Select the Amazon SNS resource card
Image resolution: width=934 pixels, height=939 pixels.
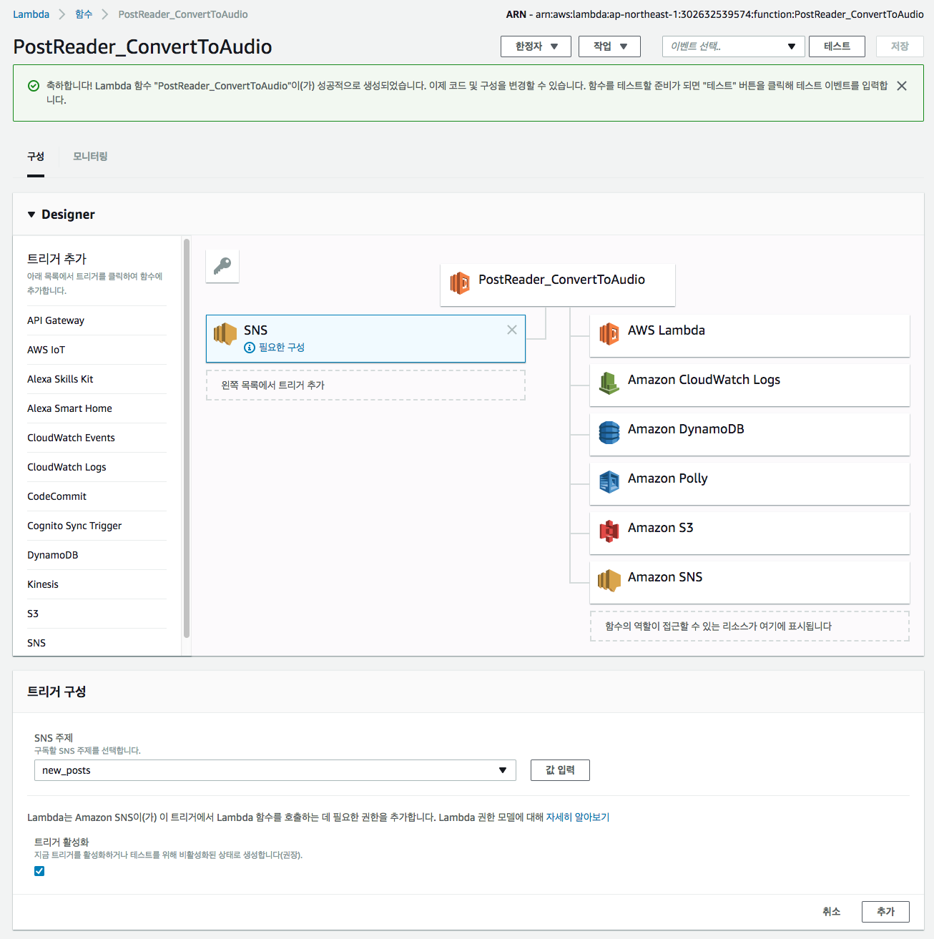[x=749, y=582]
